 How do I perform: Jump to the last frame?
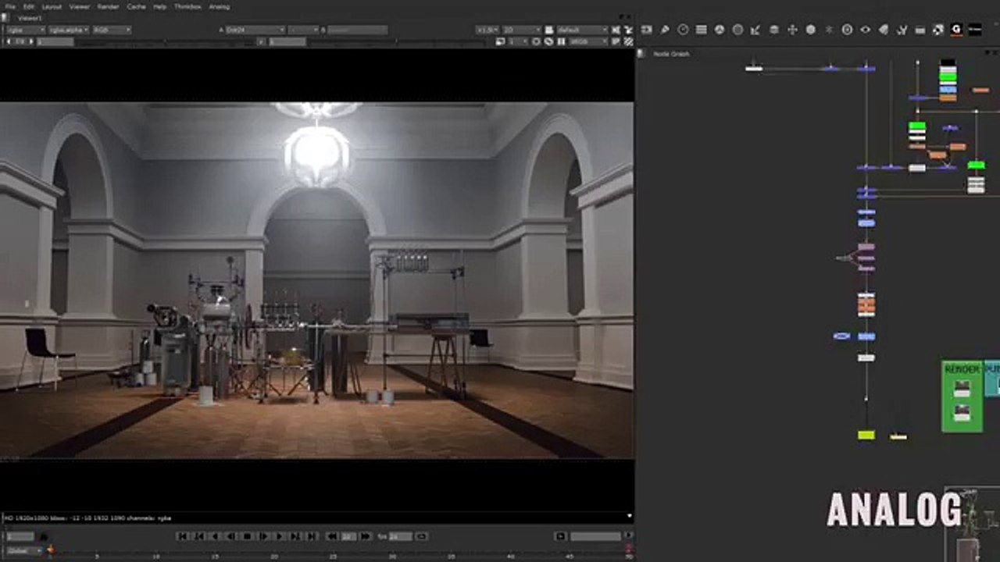click(x=312, y=536)
